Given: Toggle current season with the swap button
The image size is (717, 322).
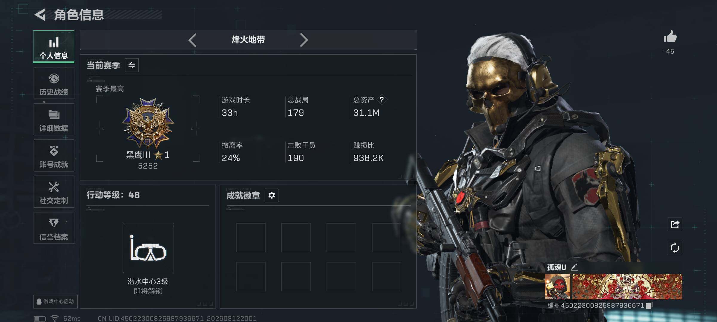Looking at the screenshot, I should (x=132, y=65).
